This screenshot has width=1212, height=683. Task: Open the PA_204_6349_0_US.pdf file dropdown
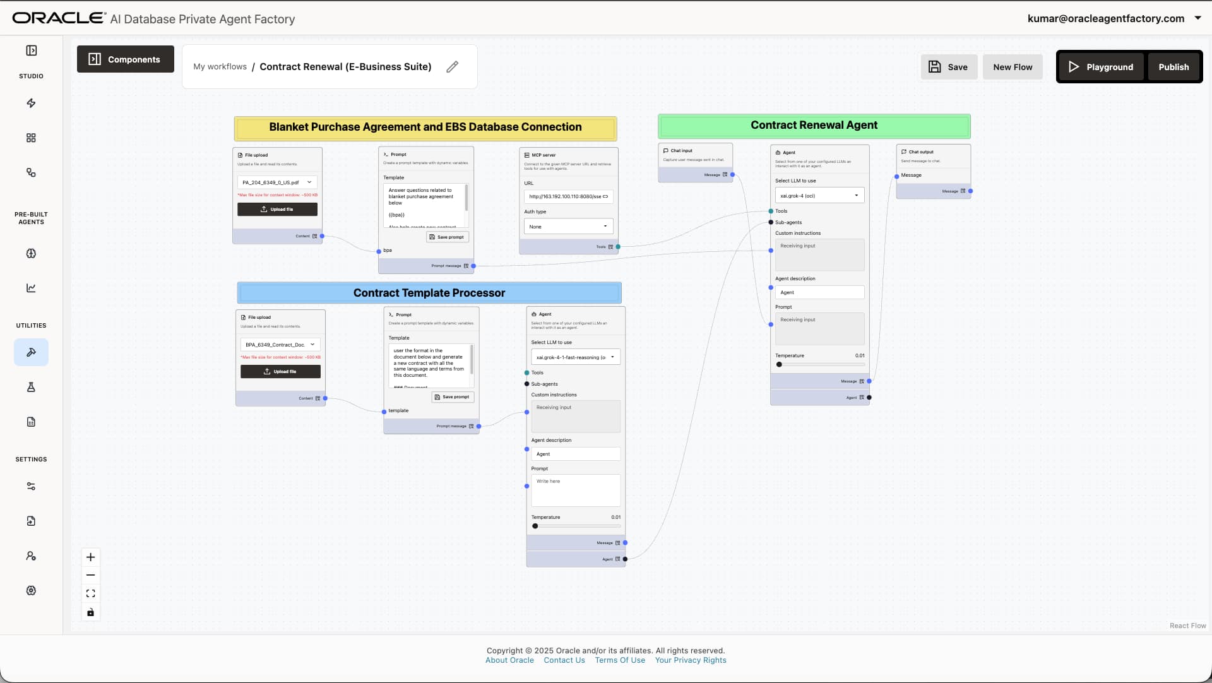276,182
